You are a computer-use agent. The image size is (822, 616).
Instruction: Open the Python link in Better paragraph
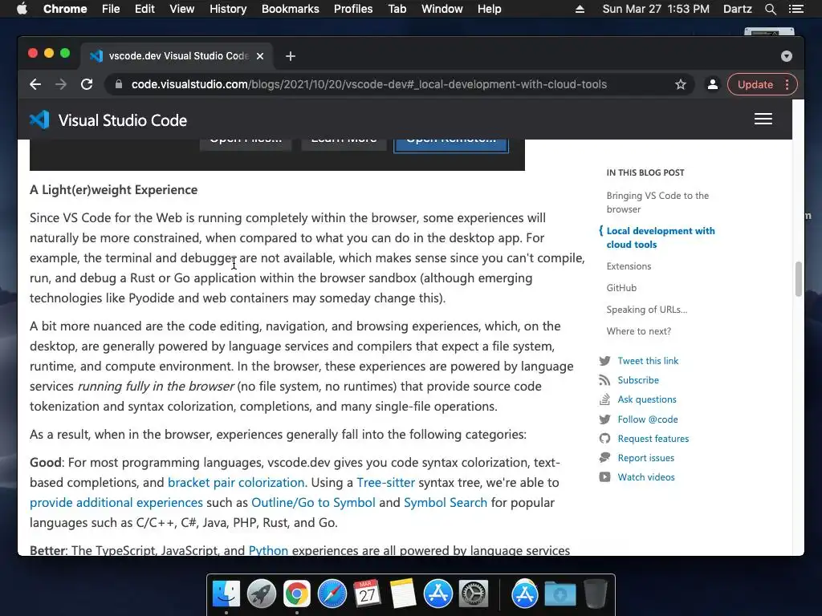click(268, 550)
